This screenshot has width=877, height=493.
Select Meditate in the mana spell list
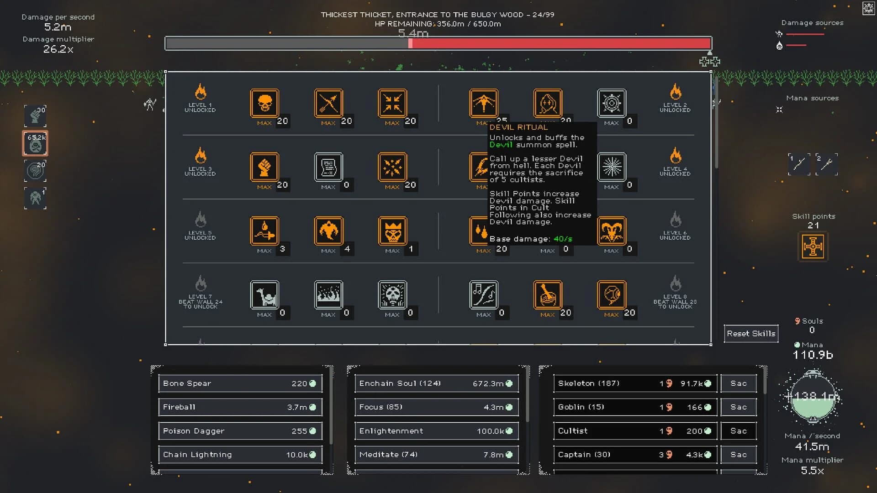click(436, 454)
